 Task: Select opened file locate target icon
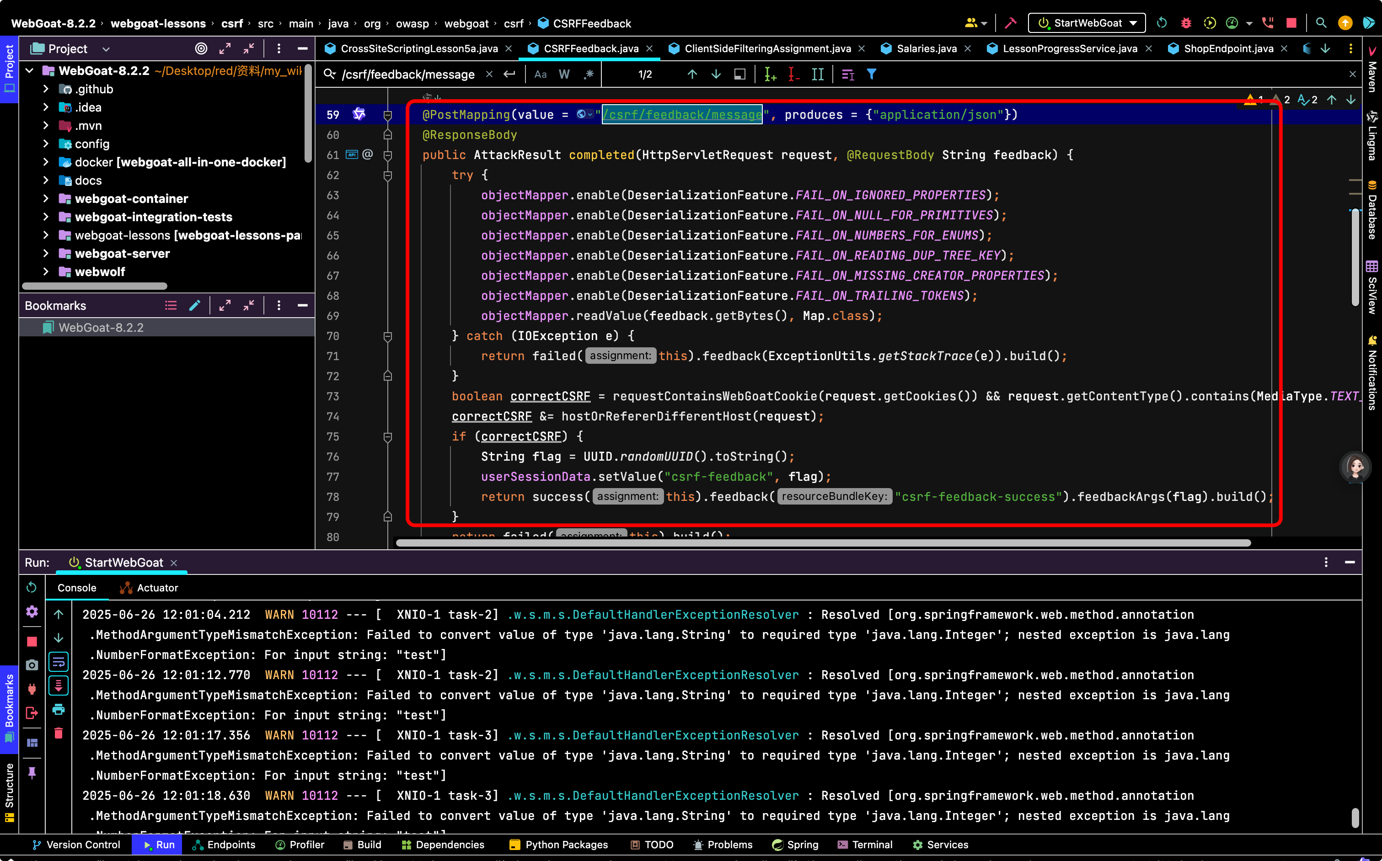pyautogui.click(x=201, y=48)
